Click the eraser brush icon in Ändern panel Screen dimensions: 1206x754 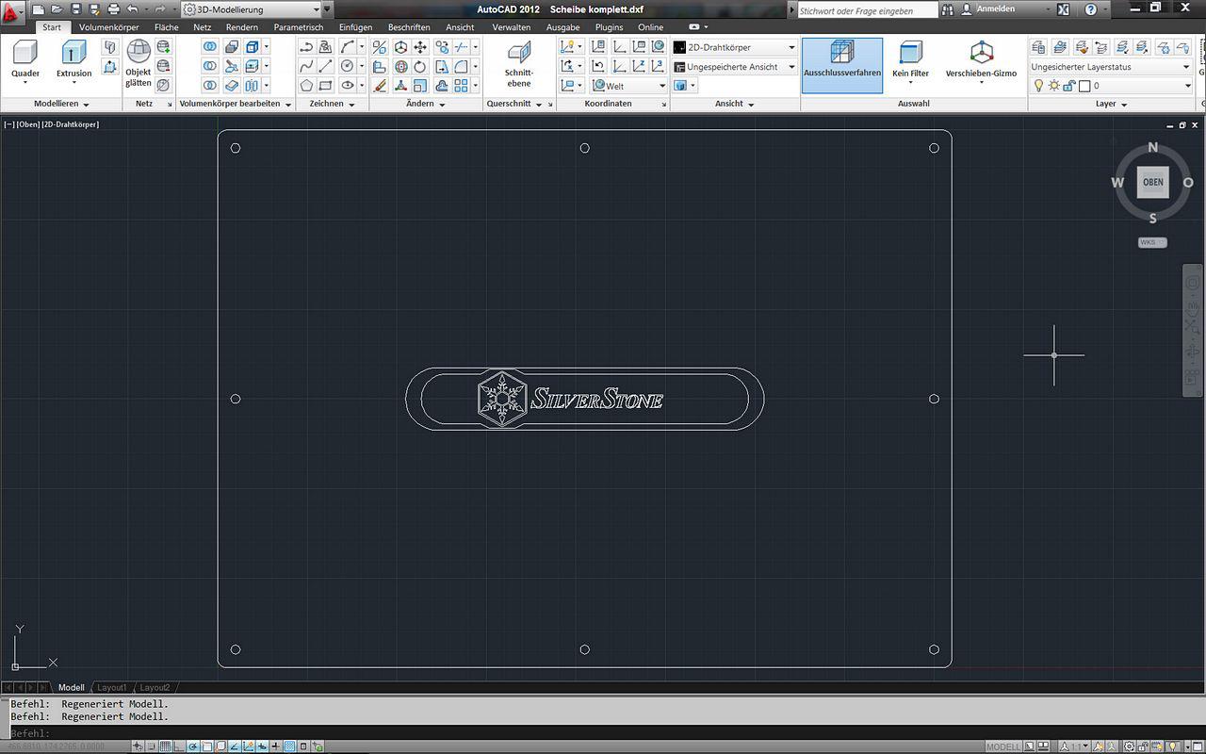[380, 86]
